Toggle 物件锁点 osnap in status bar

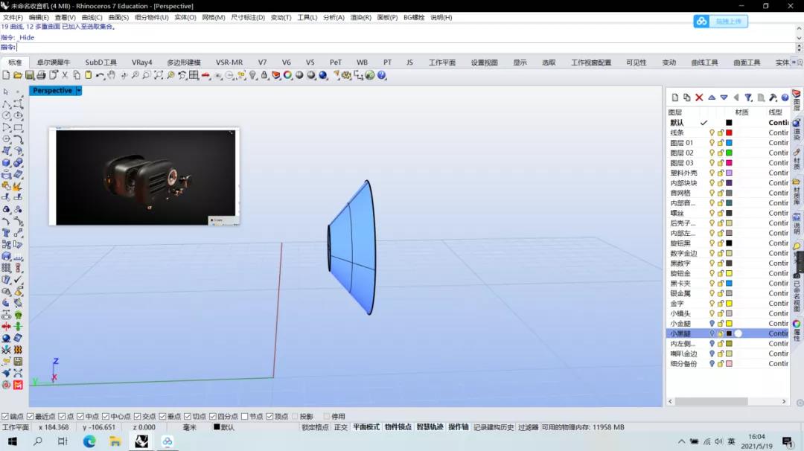398,427
